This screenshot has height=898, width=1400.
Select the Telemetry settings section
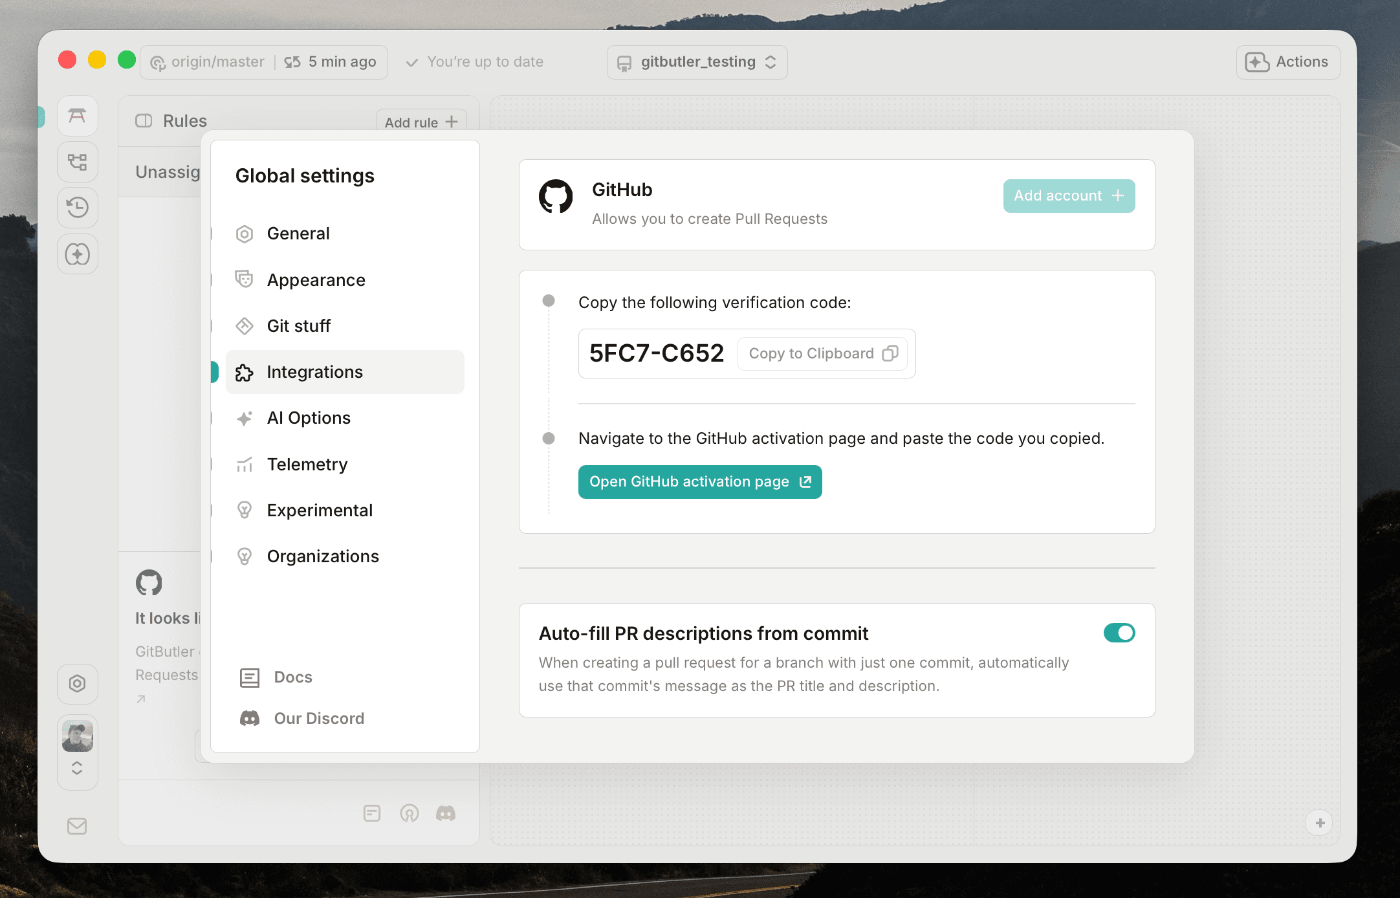307,464
